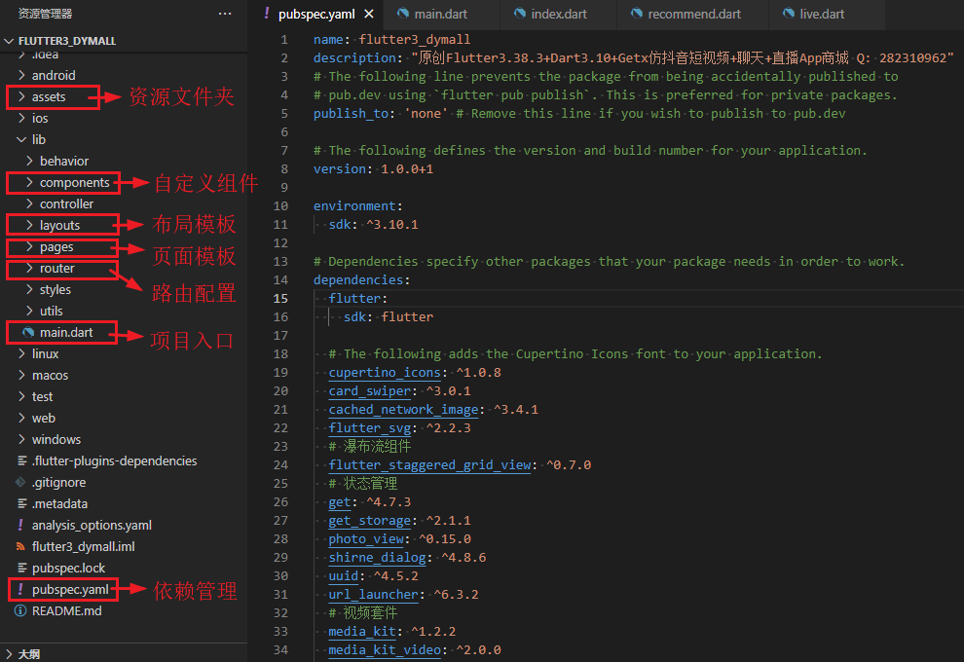Viewport: 964px width, 662px height.
Task: Collapse the FLUTTER3_DYMALL project root
Action: tap(9, 42)
